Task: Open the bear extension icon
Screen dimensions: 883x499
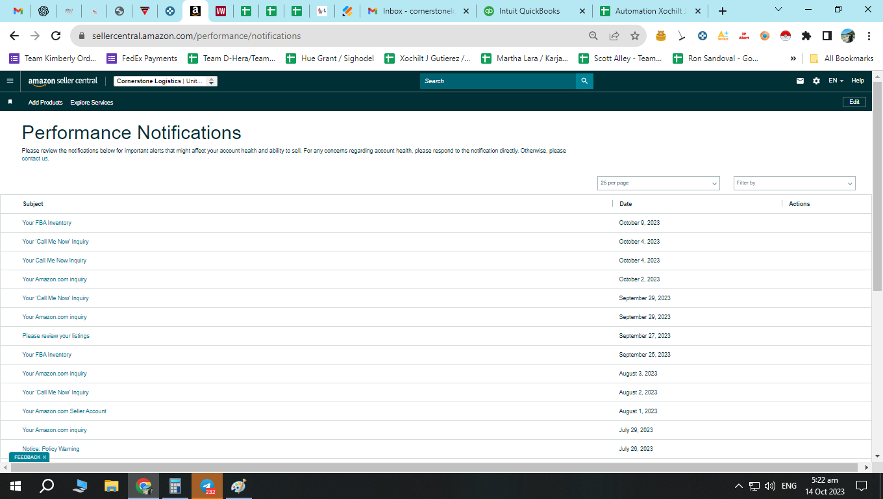Action: point(661,36)
